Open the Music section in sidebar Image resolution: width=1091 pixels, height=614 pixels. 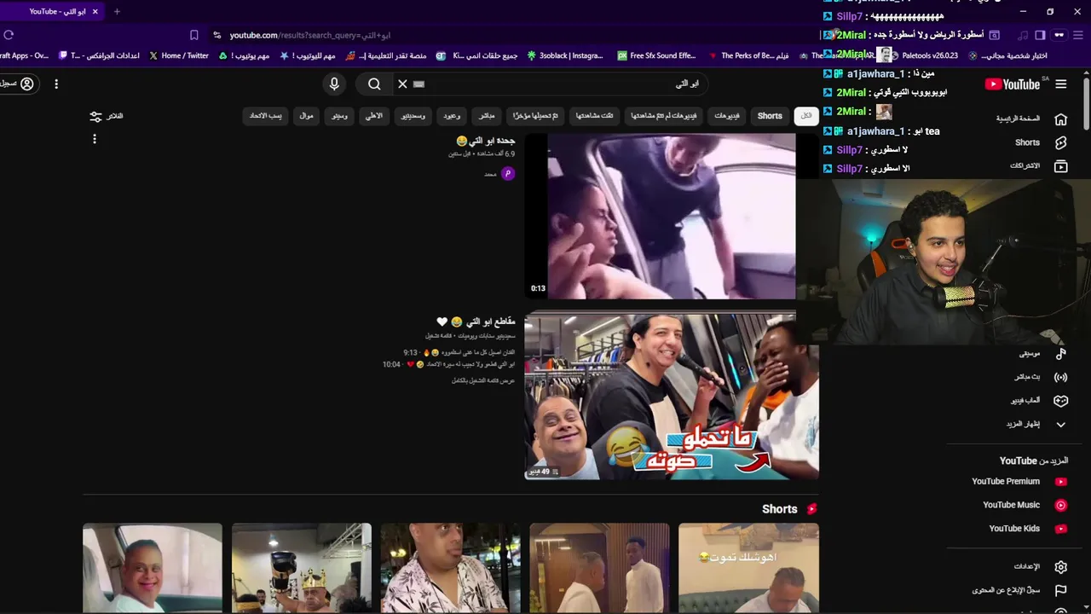[1042, 353]
